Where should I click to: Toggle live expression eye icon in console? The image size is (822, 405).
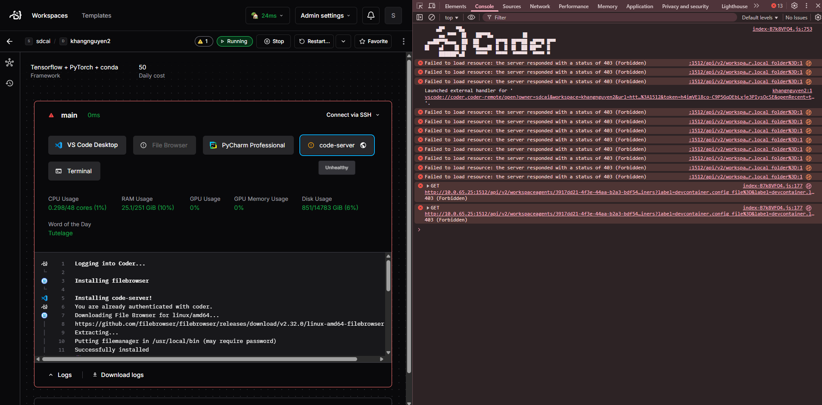[471, 18]
